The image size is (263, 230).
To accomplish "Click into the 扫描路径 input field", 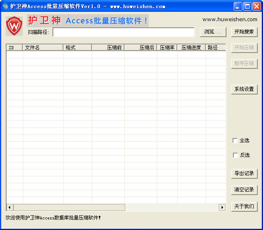I will click(x=124, y=32).
